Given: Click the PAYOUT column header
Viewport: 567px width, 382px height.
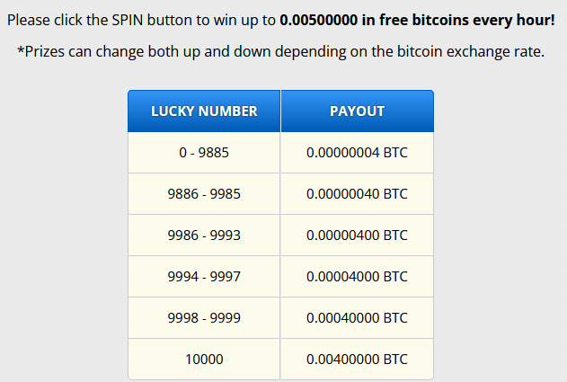Looking at the screenshot, I should [x=357, y=111].
